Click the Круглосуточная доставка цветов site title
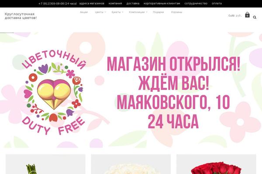The height and width of the screenshot is (174, 262). (x=21, y=16)
